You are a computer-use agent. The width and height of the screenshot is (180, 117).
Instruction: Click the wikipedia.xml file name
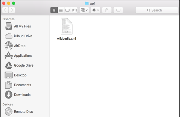click(x=67, y=39)
